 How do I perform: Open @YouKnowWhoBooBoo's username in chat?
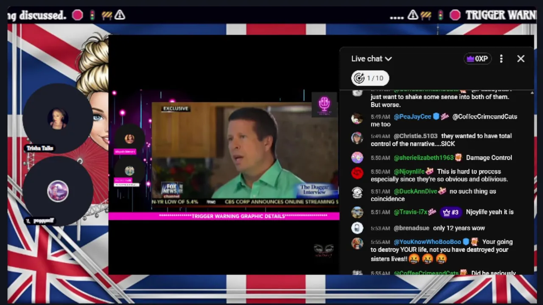click(x=427, y=242)
